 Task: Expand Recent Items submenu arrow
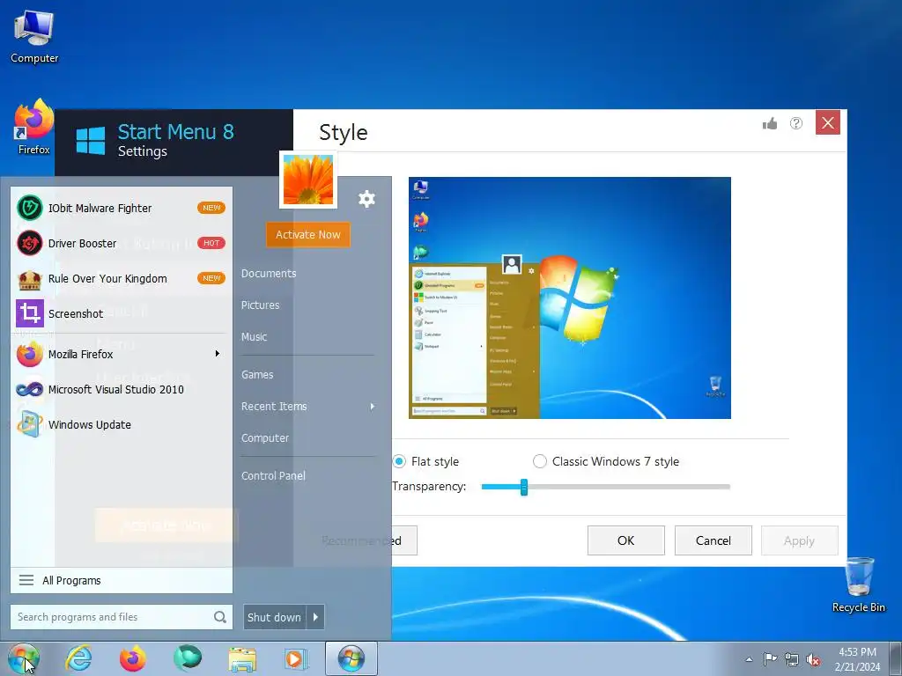pyautogui.click(x=373, y=407)
